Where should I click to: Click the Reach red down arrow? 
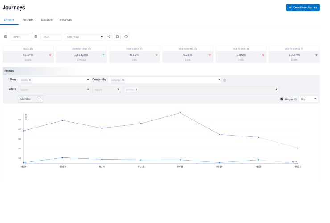point(50,55)
